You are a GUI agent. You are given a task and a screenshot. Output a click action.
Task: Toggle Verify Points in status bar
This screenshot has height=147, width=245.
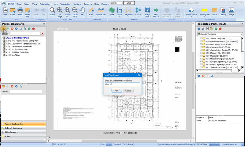[127, 144]
